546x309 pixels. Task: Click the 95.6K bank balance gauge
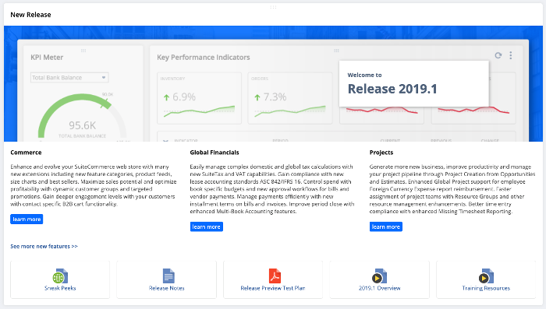(x=82, y=117)
